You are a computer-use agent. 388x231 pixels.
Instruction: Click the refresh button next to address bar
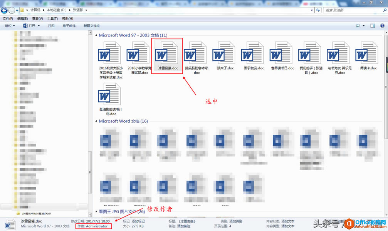pos(318,10)
